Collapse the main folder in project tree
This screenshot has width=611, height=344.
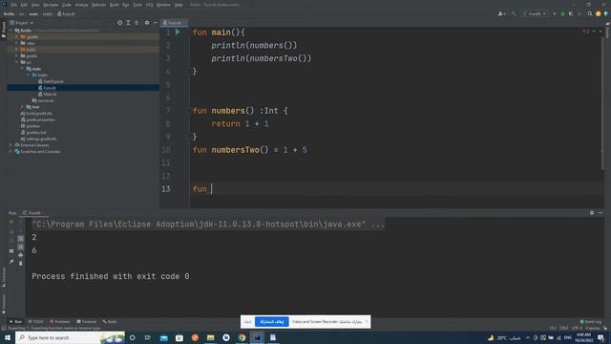coord(22,69)
